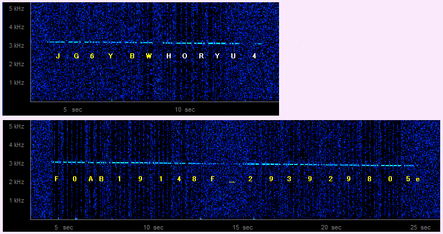Select the digit 6 in the upper spectrogram

click(x=92, y=56)
